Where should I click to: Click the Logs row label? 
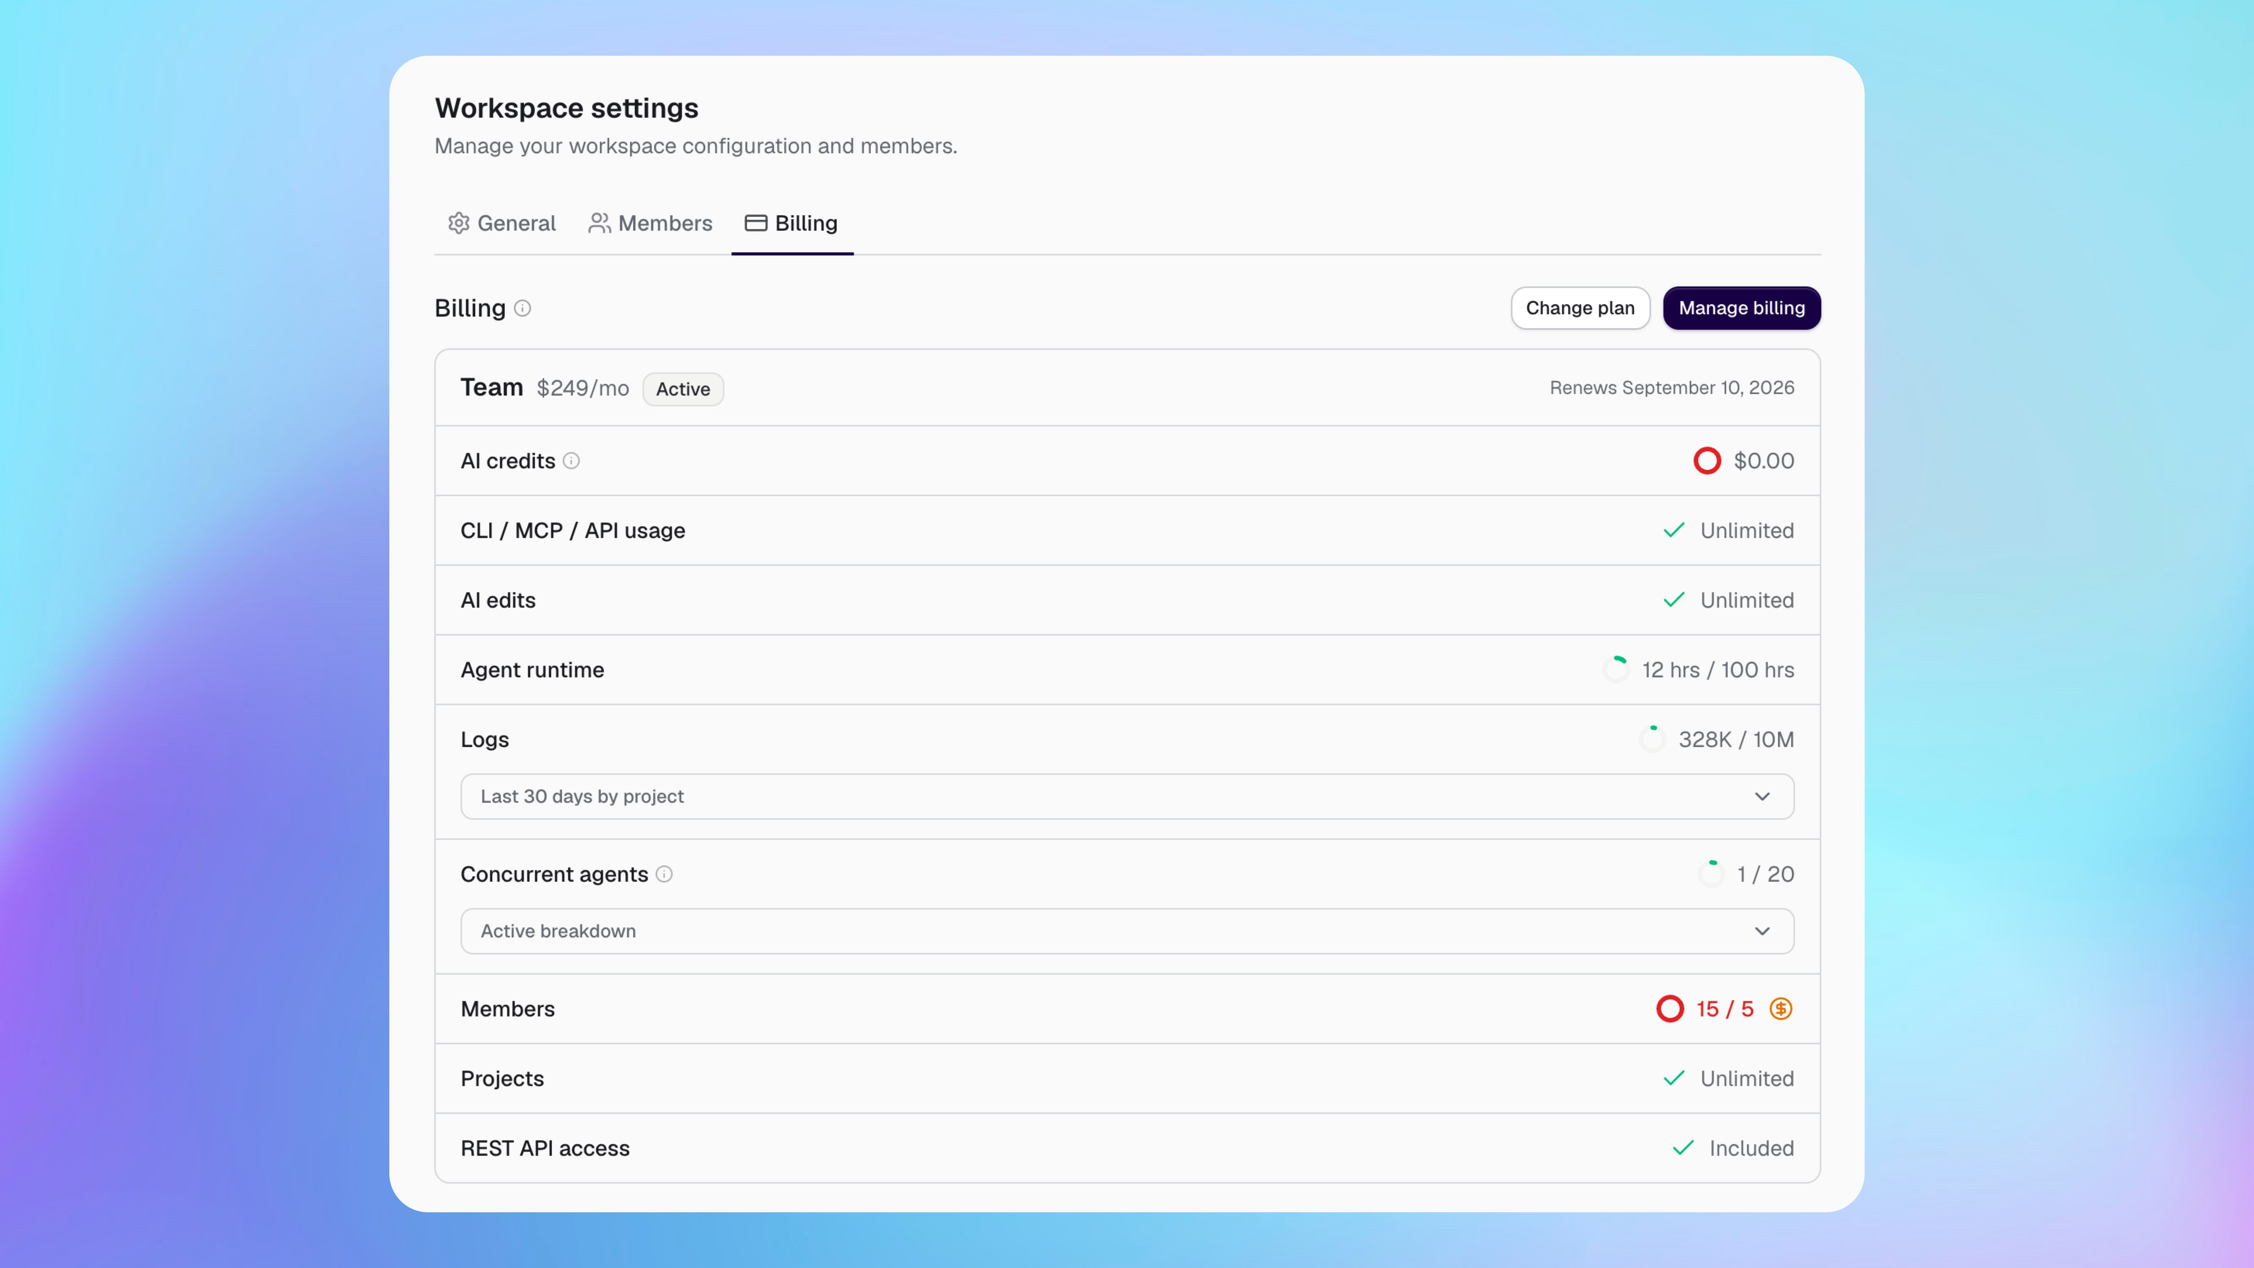pos(485,740)
